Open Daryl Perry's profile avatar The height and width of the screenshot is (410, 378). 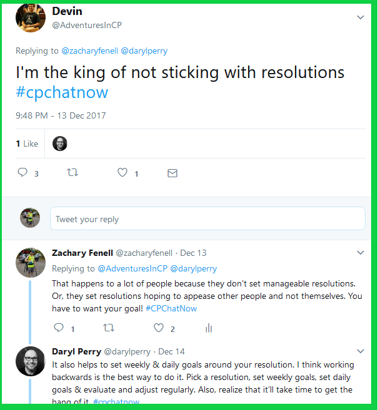click(x=30, y=361)
